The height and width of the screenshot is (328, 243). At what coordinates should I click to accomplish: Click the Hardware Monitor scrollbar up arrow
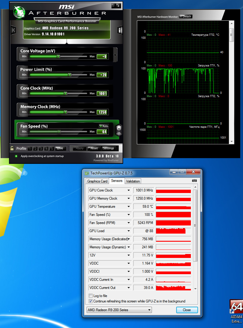point(232,23)
